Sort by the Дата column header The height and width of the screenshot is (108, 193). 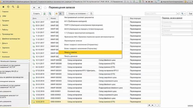pyautogui.click(x=40, y=18)
